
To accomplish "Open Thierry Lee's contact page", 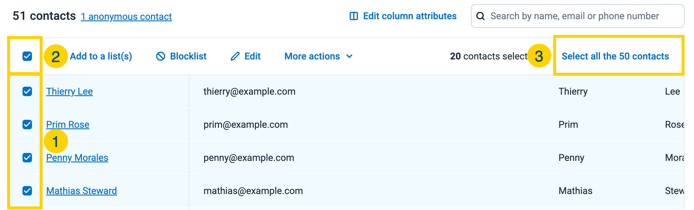I will pos(70,91).
